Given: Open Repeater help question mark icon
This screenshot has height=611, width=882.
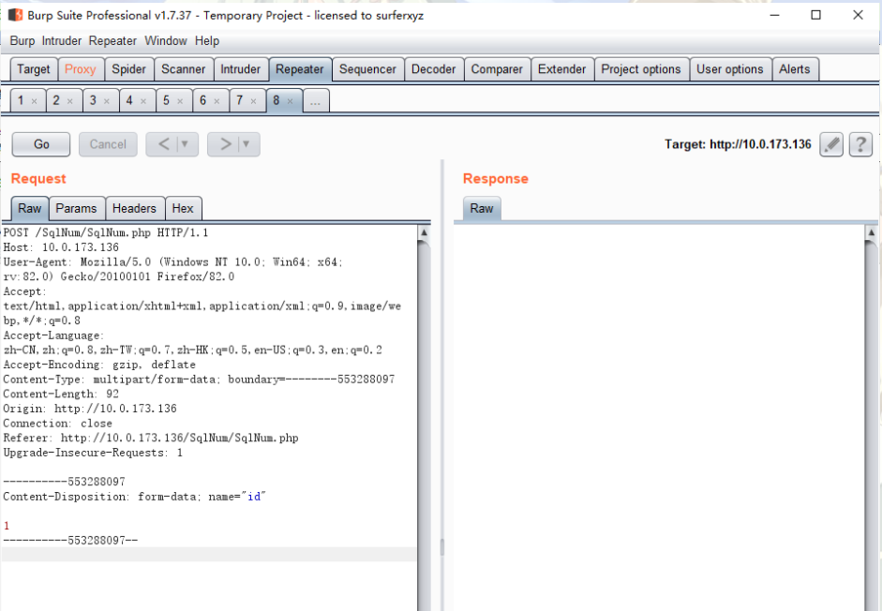Looking at the screenshot, I should (860, 144).
